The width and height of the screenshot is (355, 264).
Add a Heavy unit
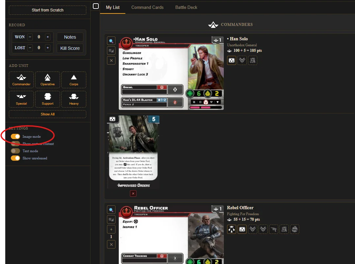tap(74, 99)
